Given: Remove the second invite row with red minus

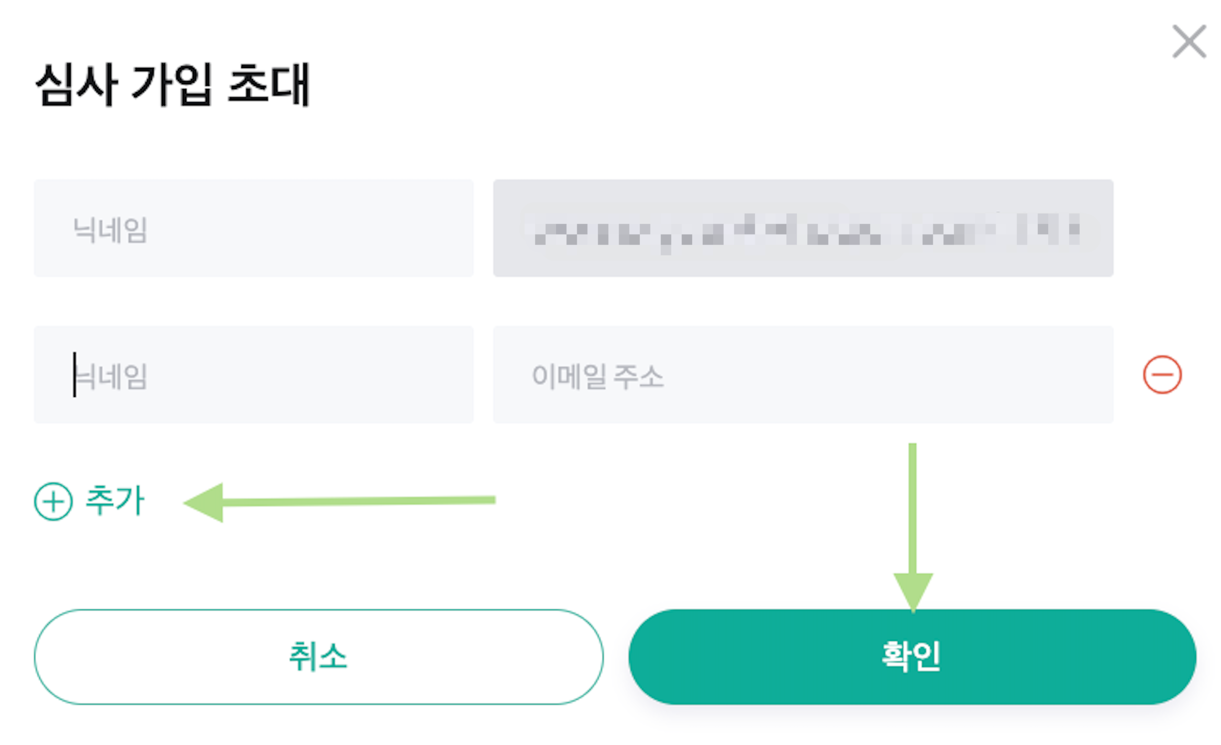Looking at the screenshot, I should pos(1162,375).
